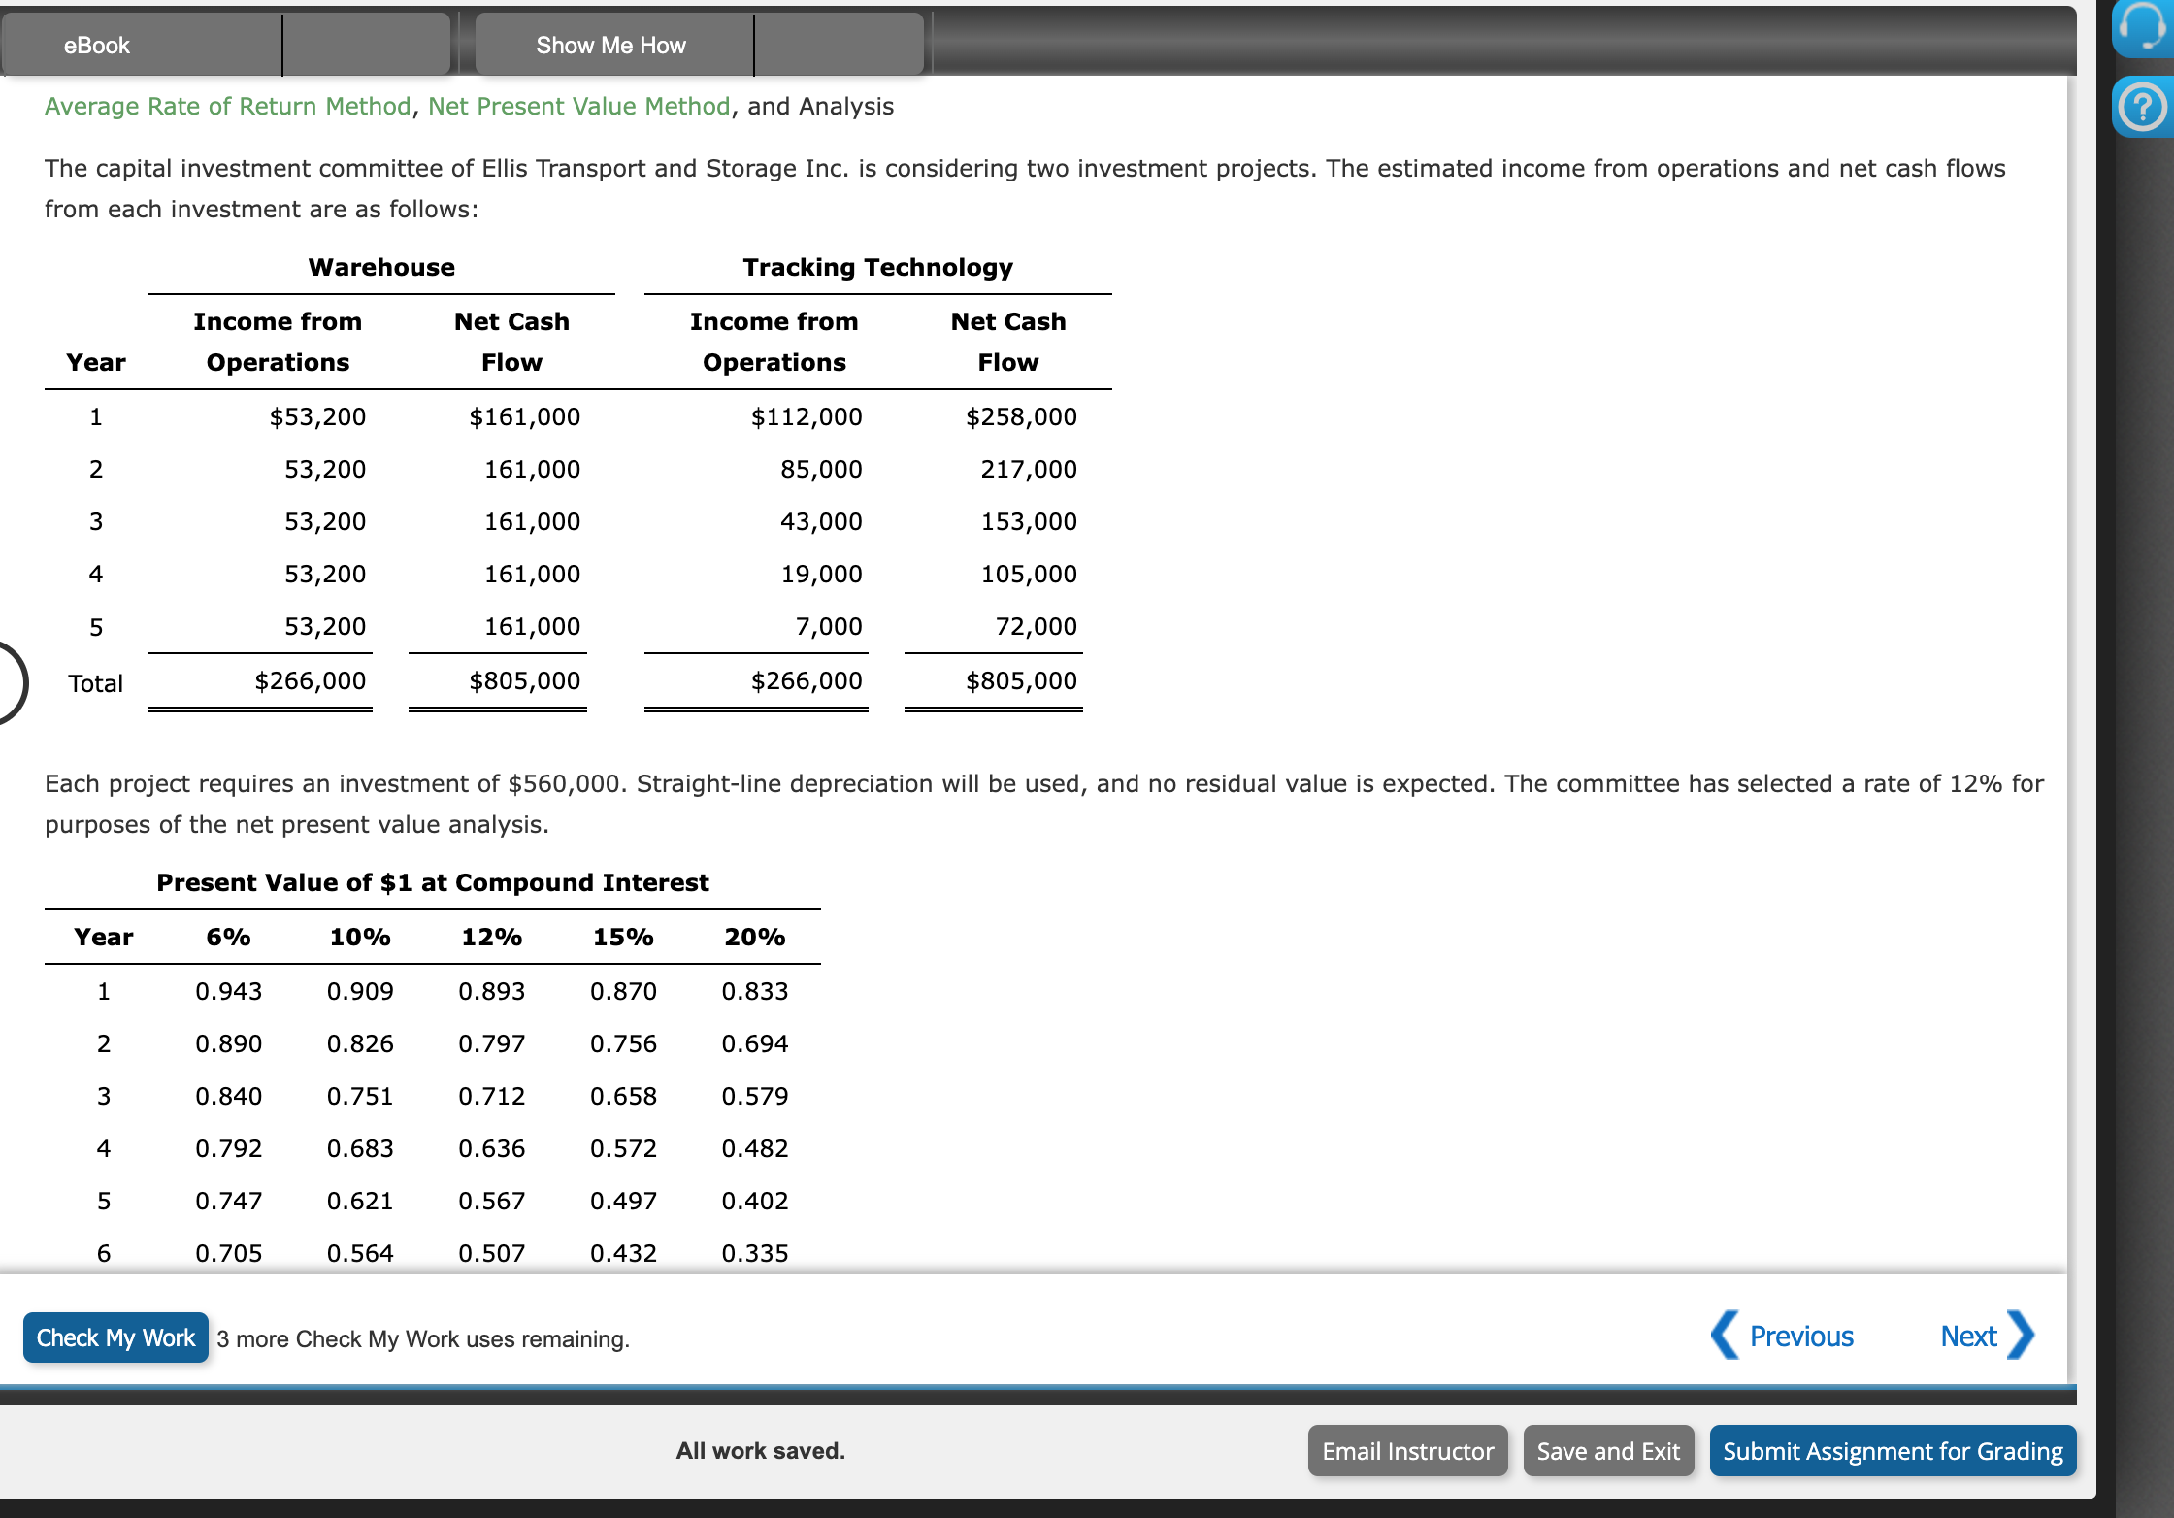Image resolution: width=2174 pixels, height=1518 pixels.
Task: Advance to the Next question
Action: (1966, 1336)
